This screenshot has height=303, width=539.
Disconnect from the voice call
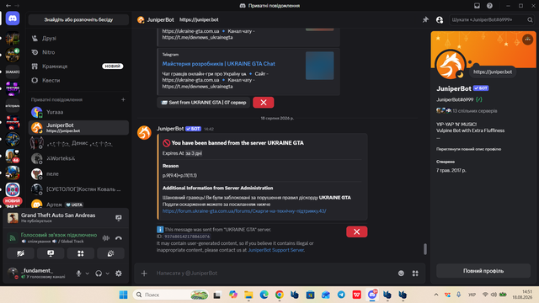coord(119,237)
